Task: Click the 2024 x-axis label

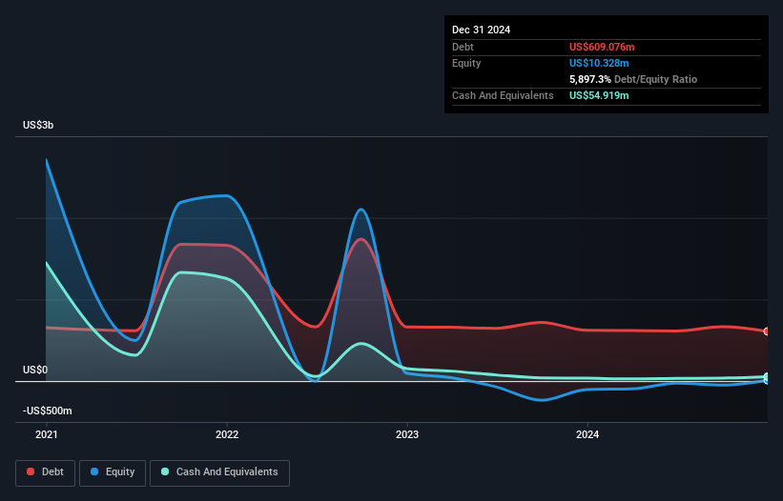Action: coord(587,434)
